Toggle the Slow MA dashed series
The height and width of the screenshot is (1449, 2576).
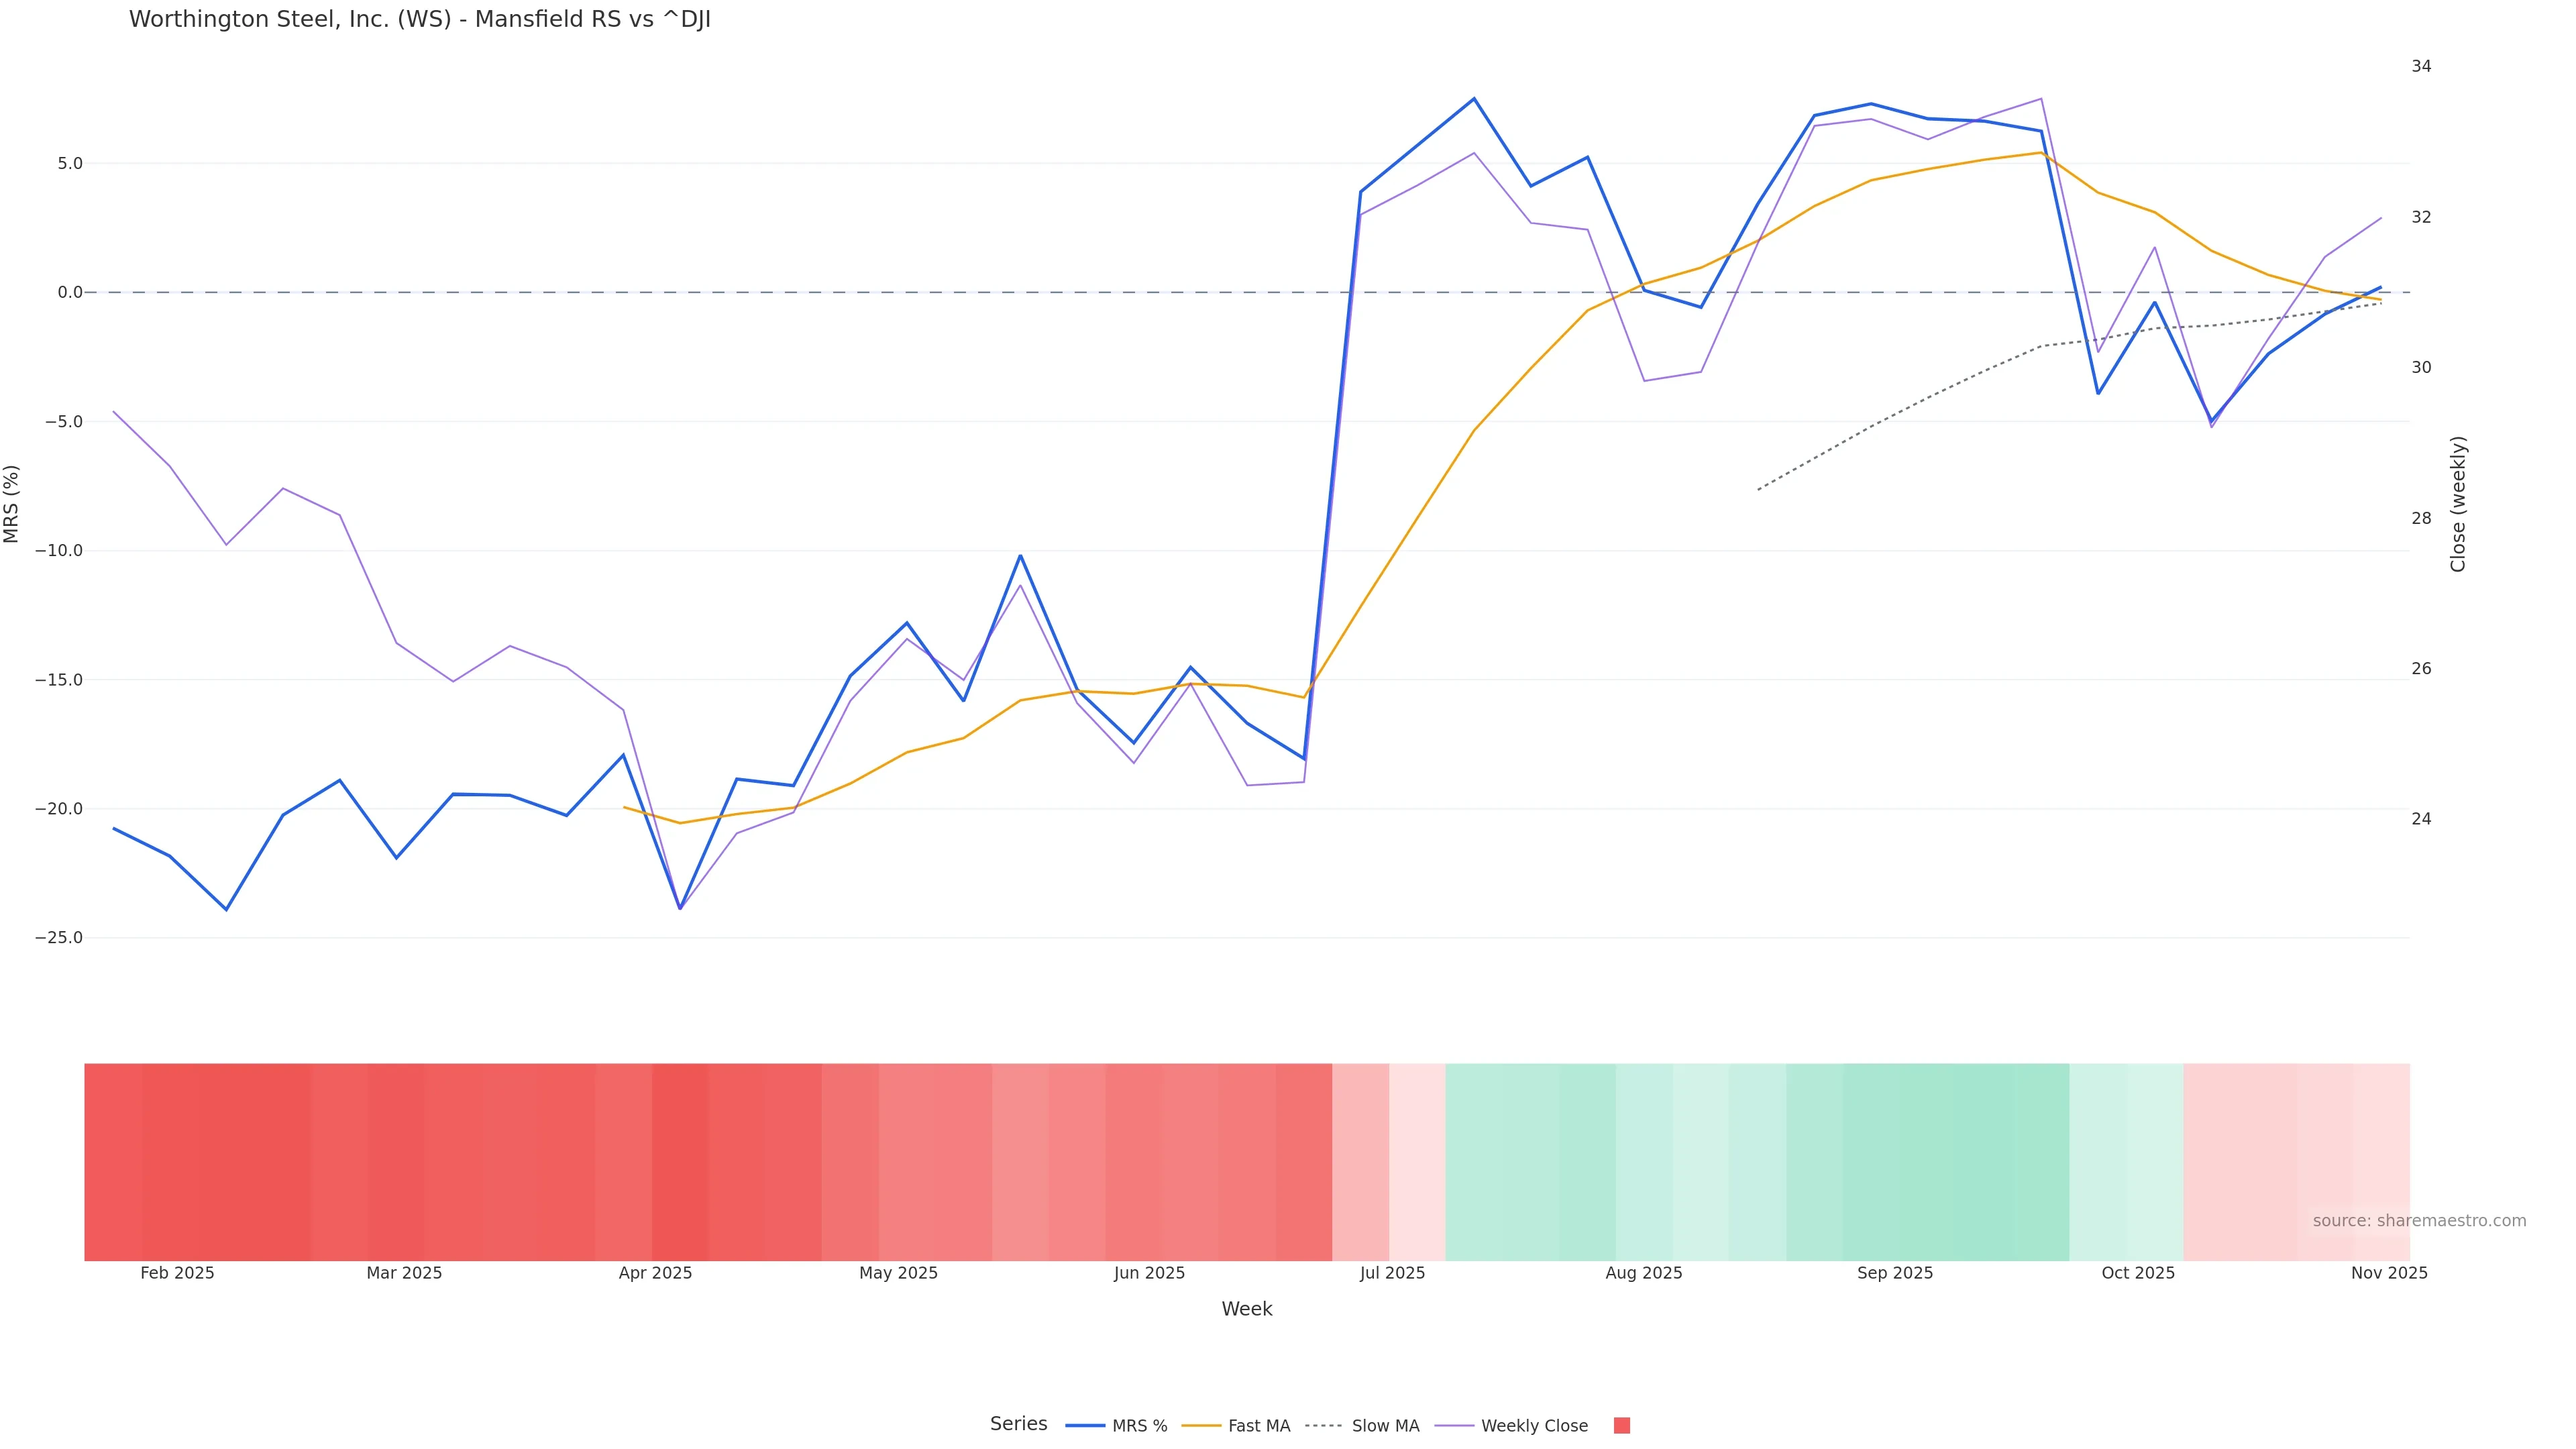coord(1362,1425)
